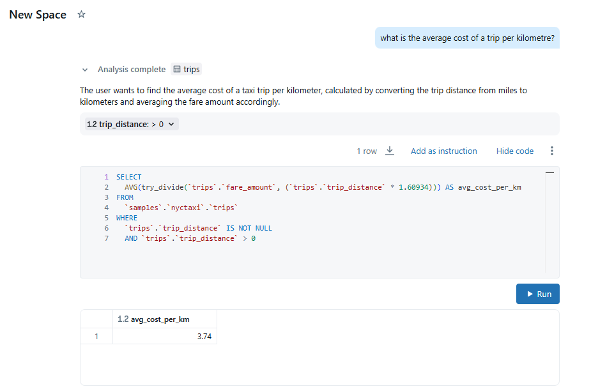
Task: Click the user question message bubble
Action: point(467,38)
